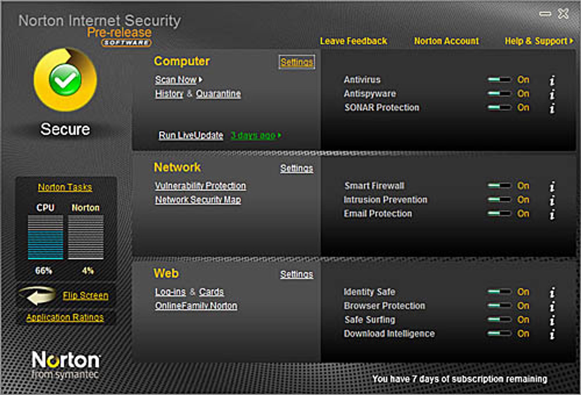Image resolution: width=581 pixels, height=395 pixels.
Task: Close the Norton Internet Security window
Action: click(x=563, y=14)
